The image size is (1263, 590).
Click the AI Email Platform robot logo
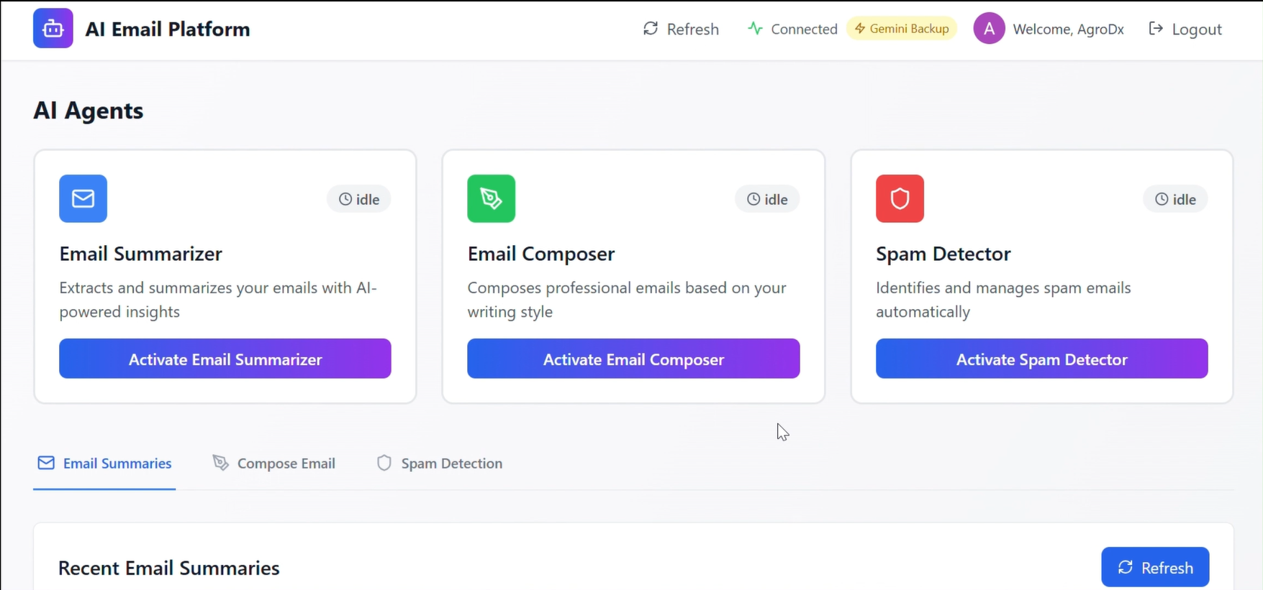[53, 29]
